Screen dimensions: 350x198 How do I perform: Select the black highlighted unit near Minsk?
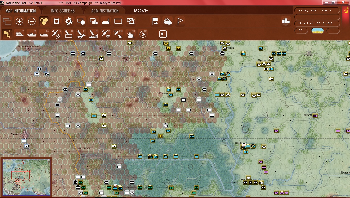pos(183,100)
